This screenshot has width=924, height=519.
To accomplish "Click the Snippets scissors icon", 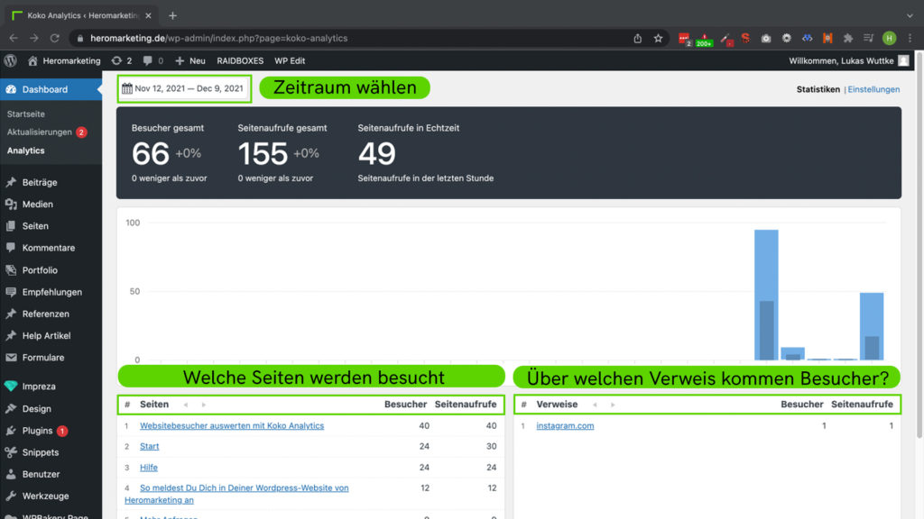I will pyautogui.click(x=11, y=452).
